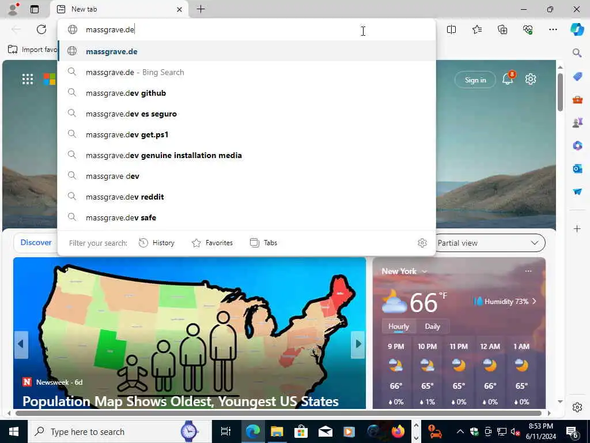Viewport: 590px width, 443px height.
Task: Show previous news slide
Action: point(21,344)
